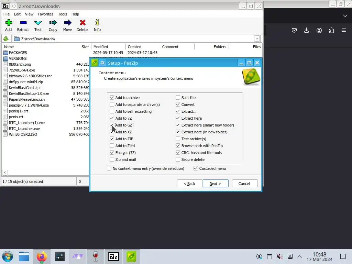Click the Delete red X toolbar icon

82,23
